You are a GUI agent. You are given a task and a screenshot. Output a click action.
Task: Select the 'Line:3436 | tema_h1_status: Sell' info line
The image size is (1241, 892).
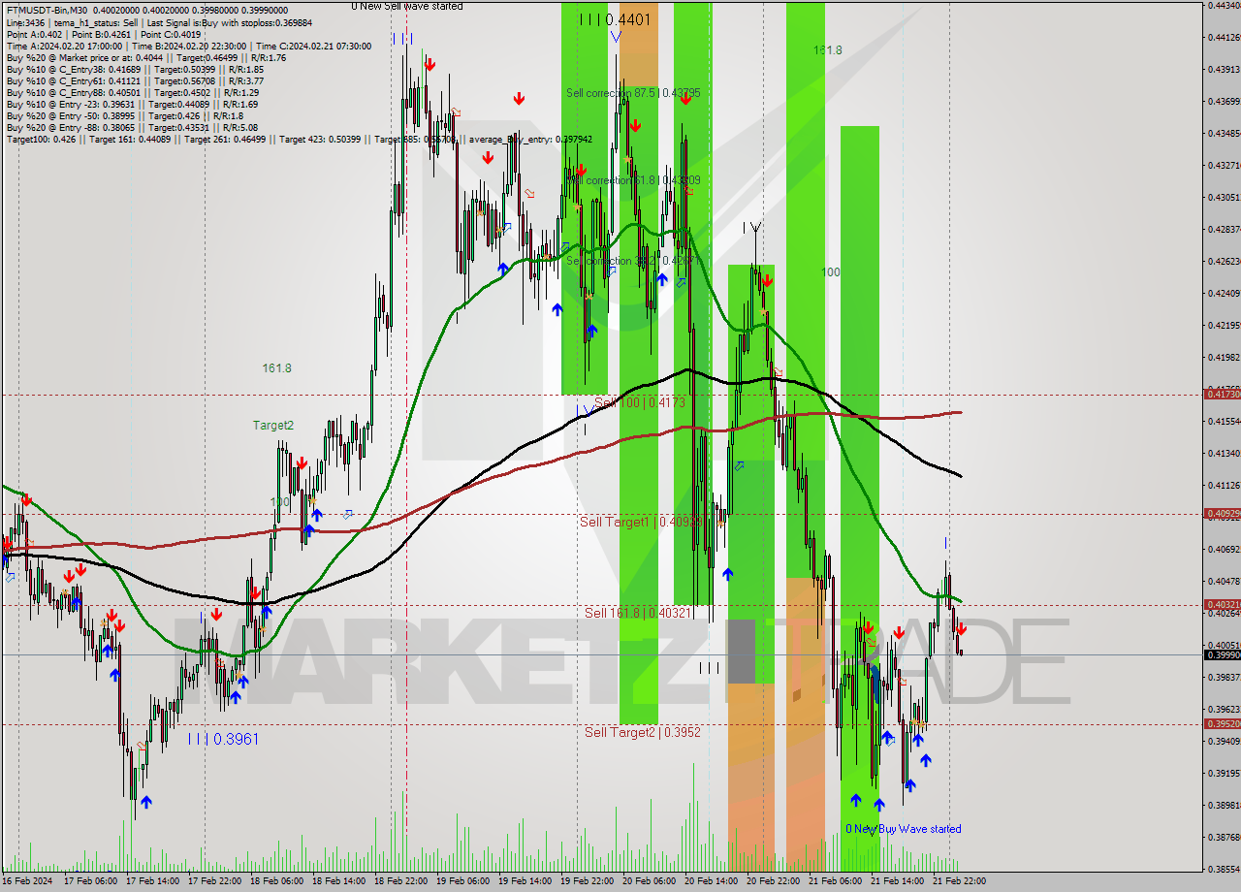160,22
